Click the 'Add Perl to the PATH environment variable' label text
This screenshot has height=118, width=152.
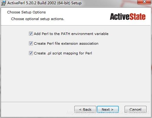click(x=71, y=34)
